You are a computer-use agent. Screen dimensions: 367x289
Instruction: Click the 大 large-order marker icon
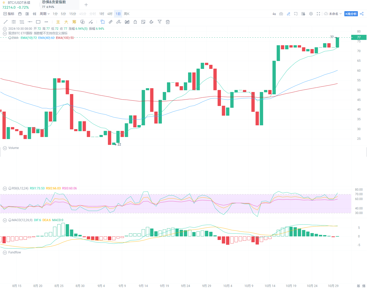click(x=66, y=22)
